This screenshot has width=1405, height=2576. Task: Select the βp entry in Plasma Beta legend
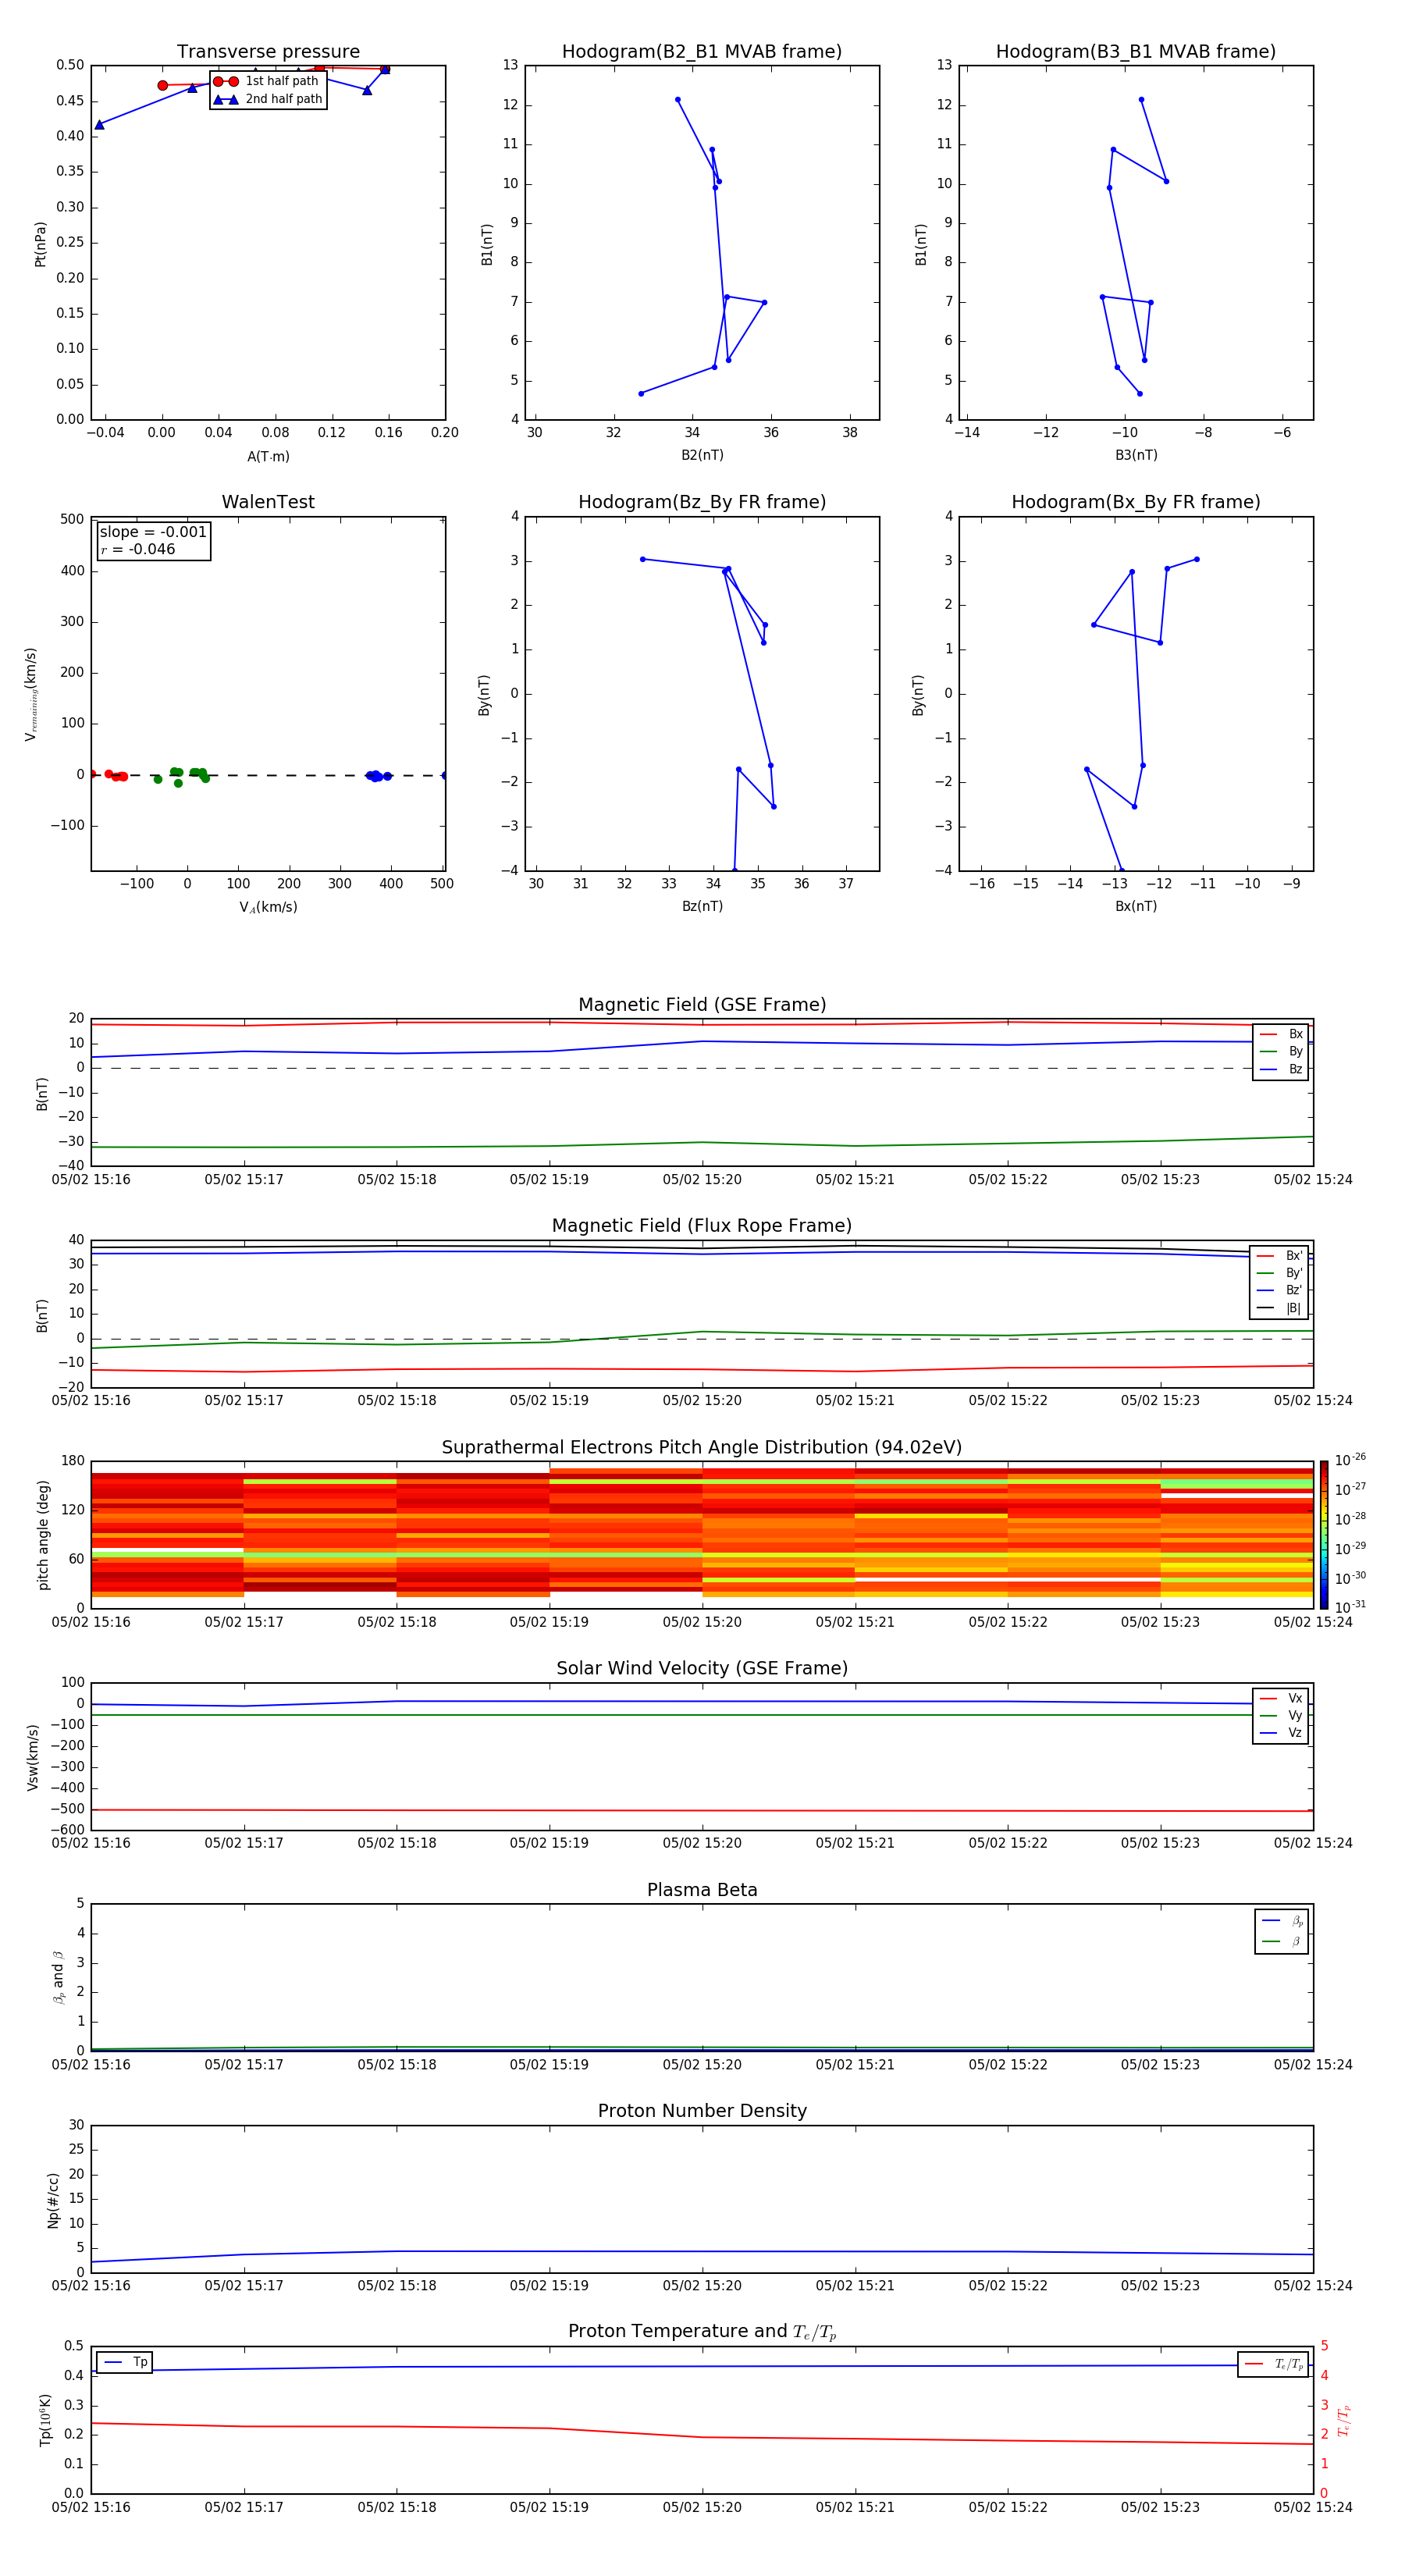pos(1282,1921)
